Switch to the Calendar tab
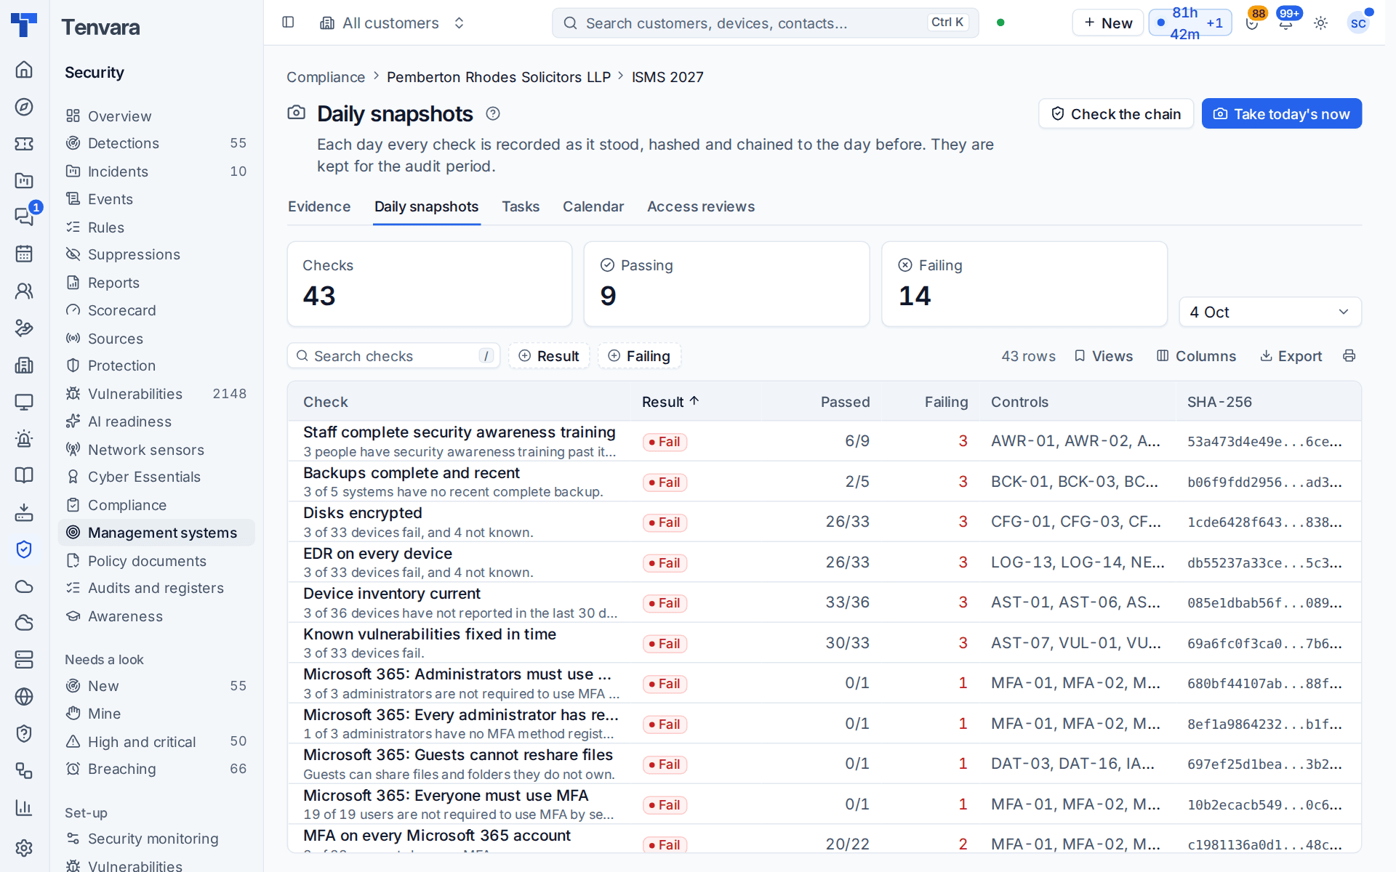 tap(593, 206)
